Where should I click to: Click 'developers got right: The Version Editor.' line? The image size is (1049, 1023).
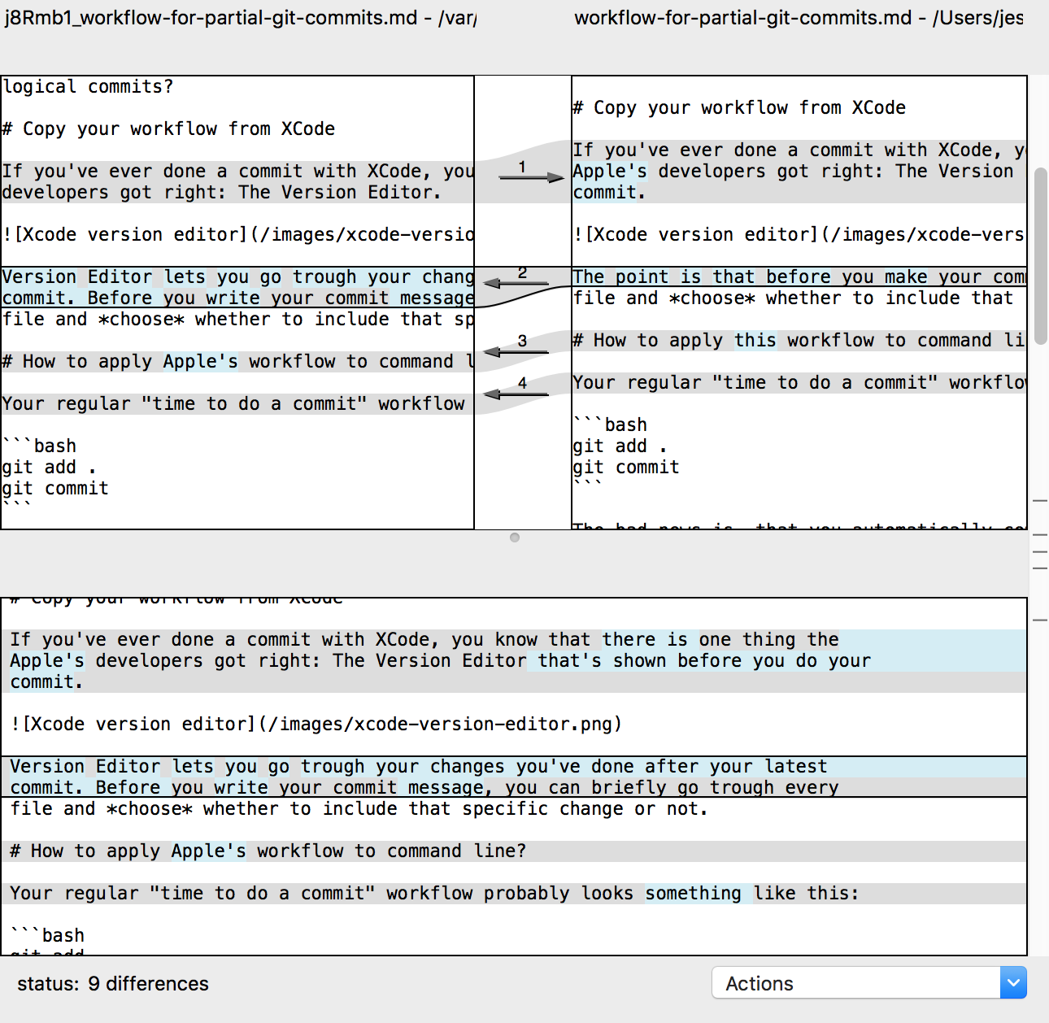(221, 192)
